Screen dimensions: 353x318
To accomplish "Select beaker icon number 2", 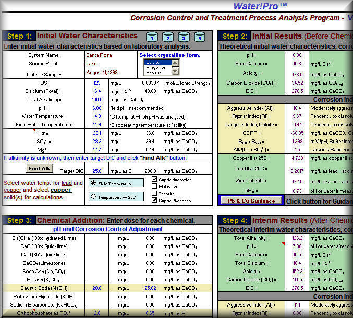I will [168, 37].
